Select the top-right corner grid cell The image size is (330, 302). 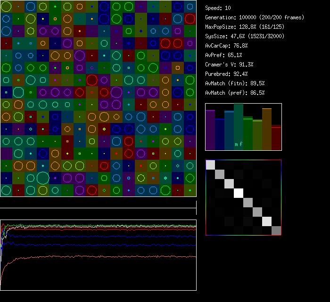190,7
